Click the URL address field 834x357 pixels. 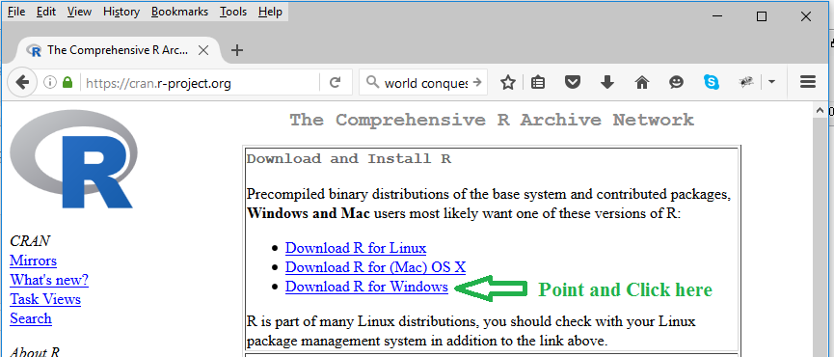point(200,83)
